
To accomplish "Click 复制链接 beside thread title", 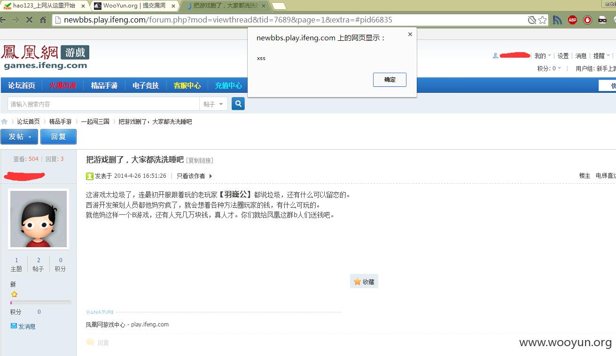I will [x=200, y=160].
